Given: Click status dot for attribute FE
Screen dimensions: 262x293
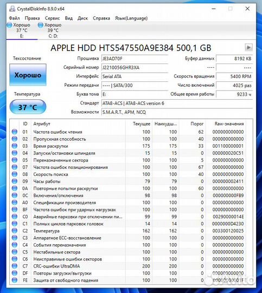Looking at the screenshot, I should [15, 281].
